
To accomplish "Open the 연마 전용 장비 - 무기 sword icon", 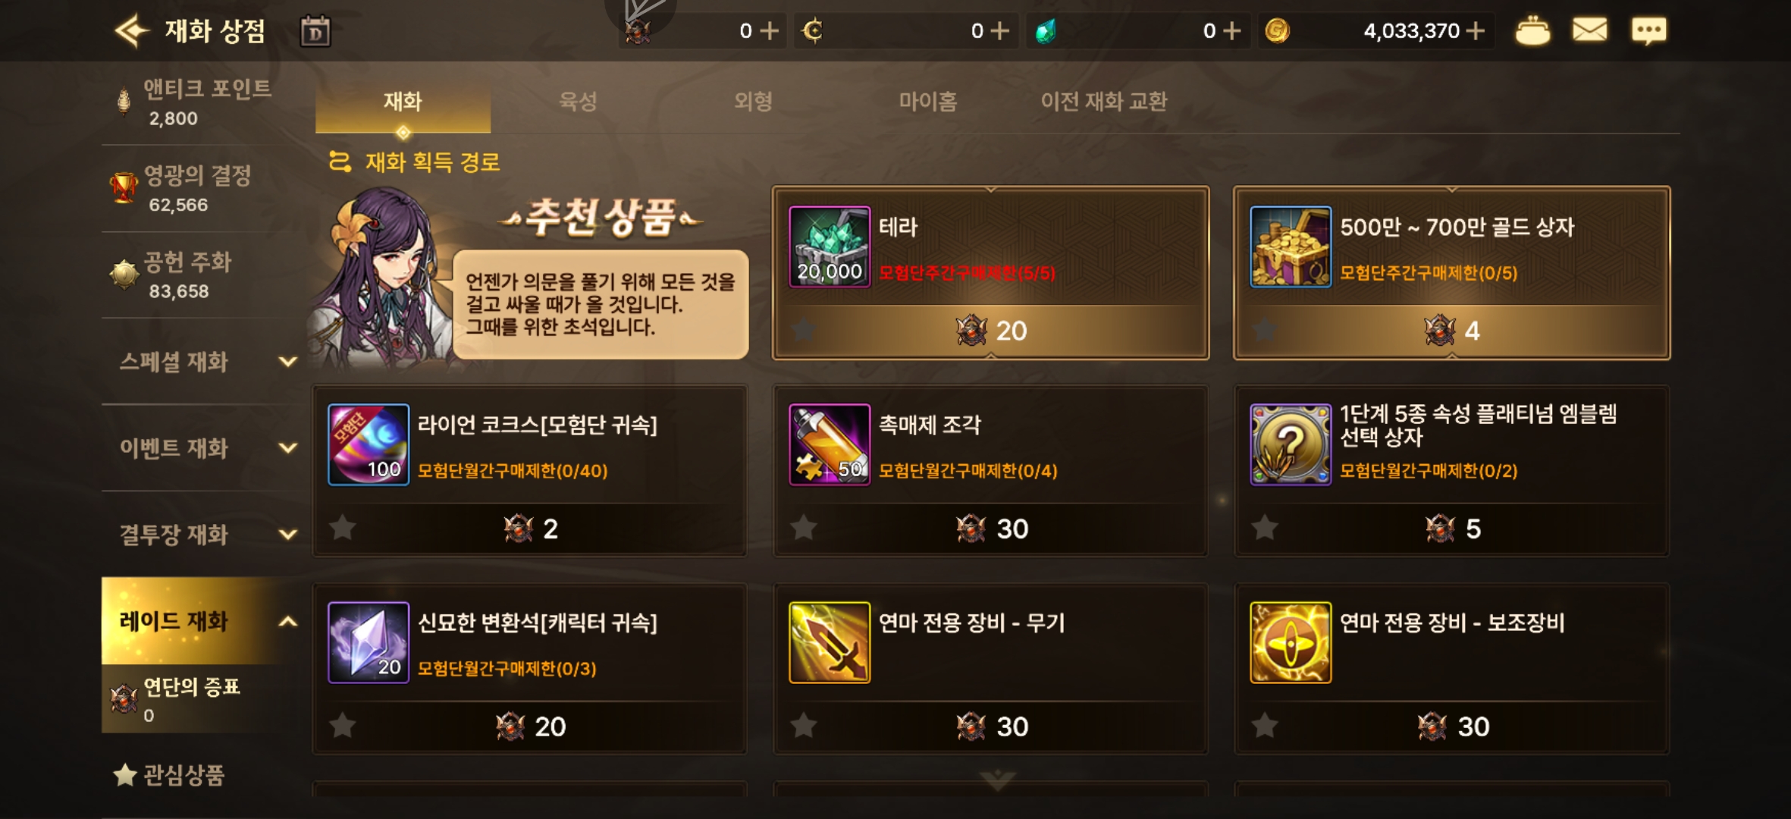I will pyautogui.click(x=830, y=642).
